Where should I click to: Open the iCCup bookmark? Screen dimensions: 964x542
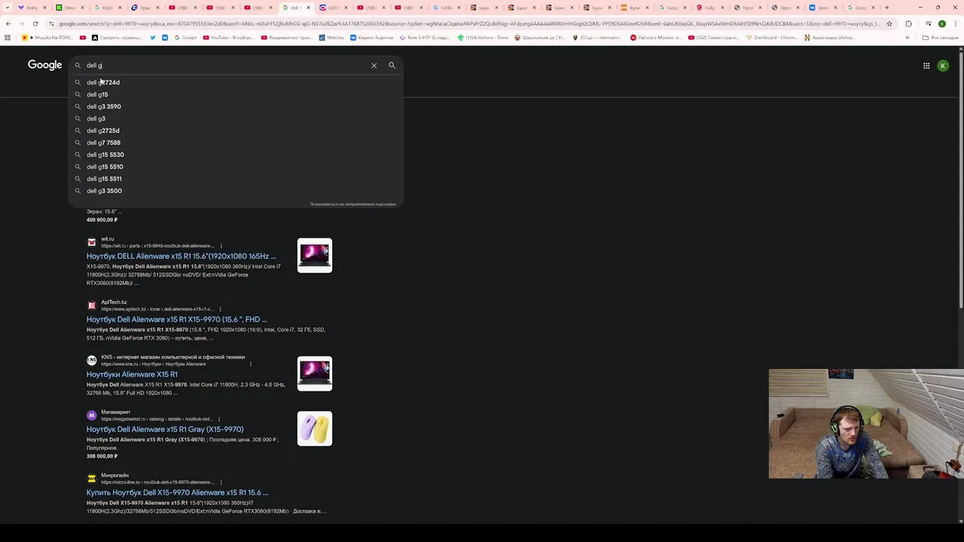click(598, 38)
